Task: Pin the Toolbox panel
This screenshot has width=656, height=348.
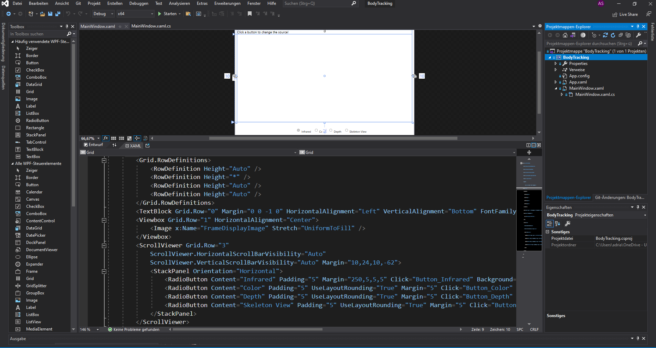Action: [67, 26]
